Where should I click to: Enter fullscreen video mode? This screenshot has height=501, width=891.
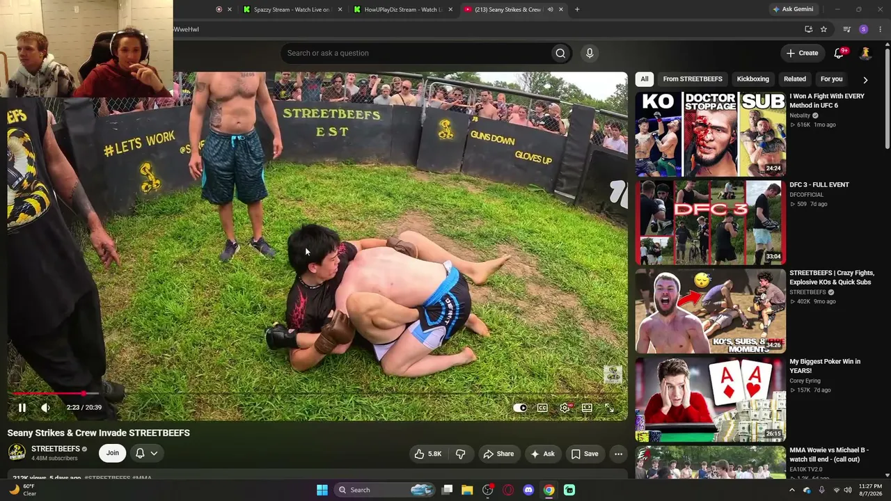609,408
